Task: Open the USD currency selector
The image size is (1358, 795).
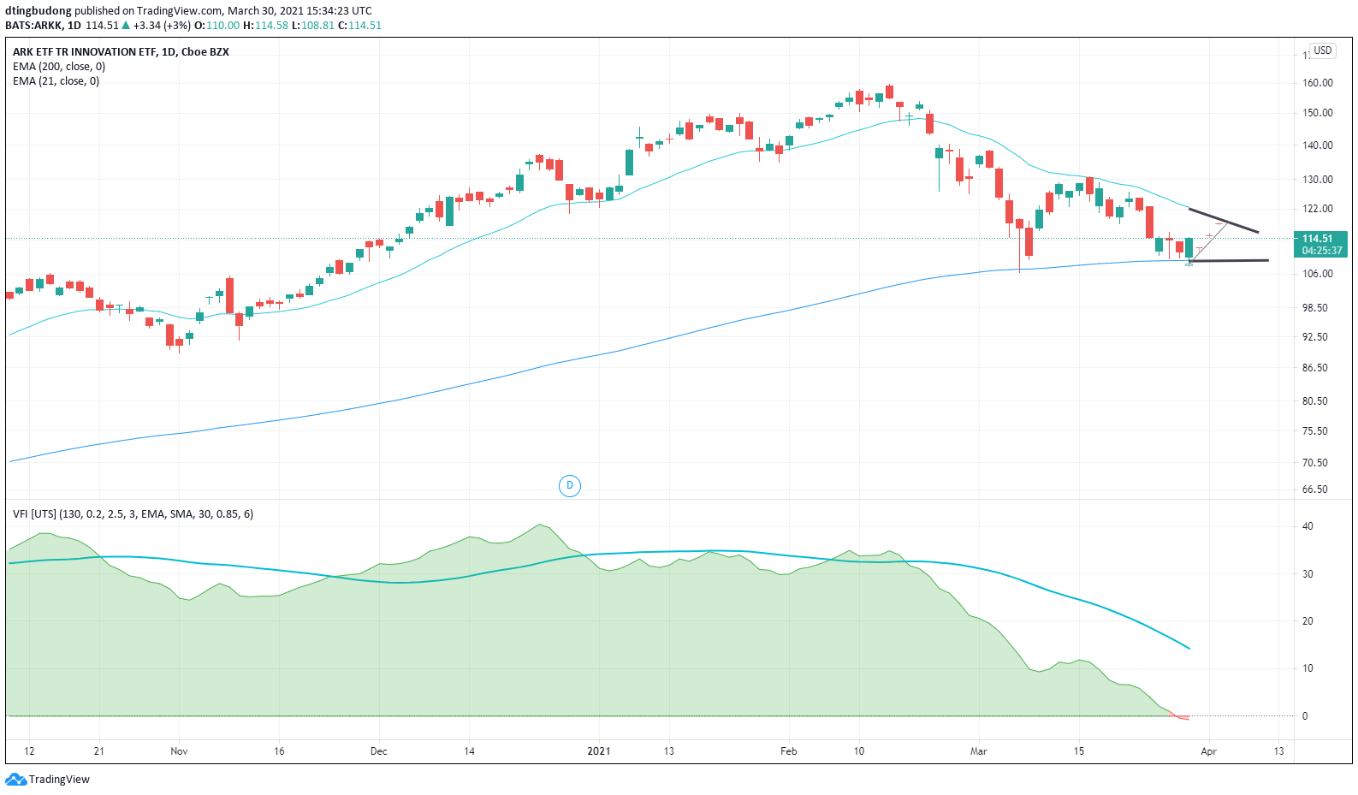Action: [x=1323, y=50]
